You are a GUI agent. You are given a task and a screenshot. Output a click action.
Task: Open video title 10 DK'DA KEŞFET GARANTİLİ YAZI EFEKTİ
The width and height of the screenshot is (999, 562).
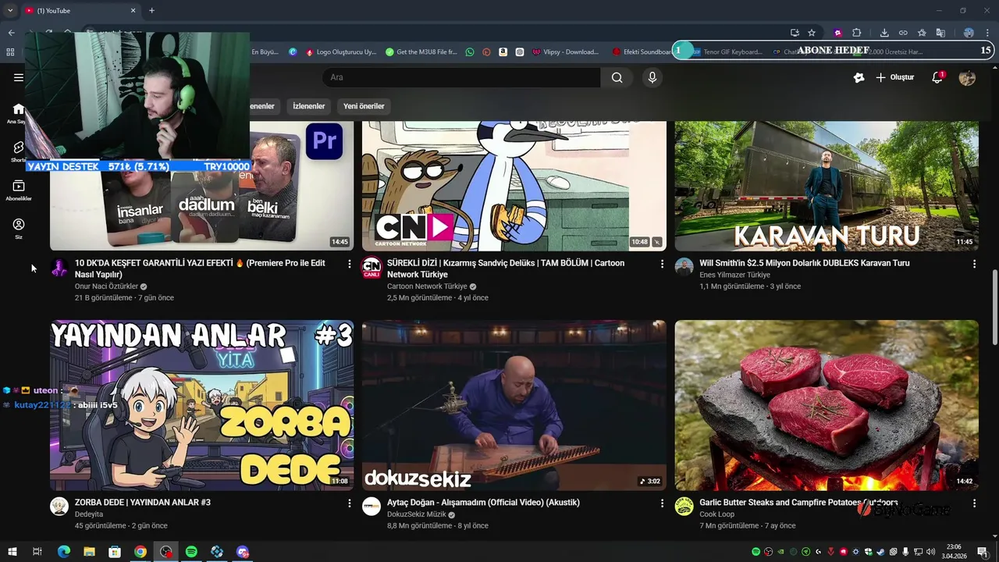point(200,269)
